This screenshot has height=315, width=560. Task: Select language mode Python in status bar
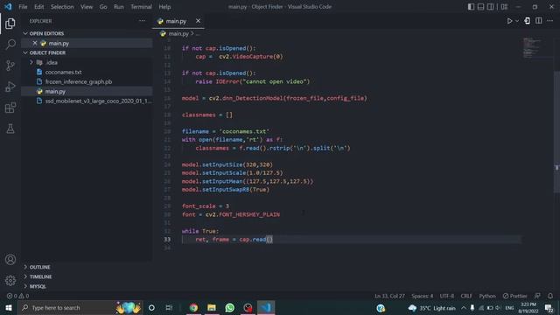pyautogui.click(x=487, y=296)
